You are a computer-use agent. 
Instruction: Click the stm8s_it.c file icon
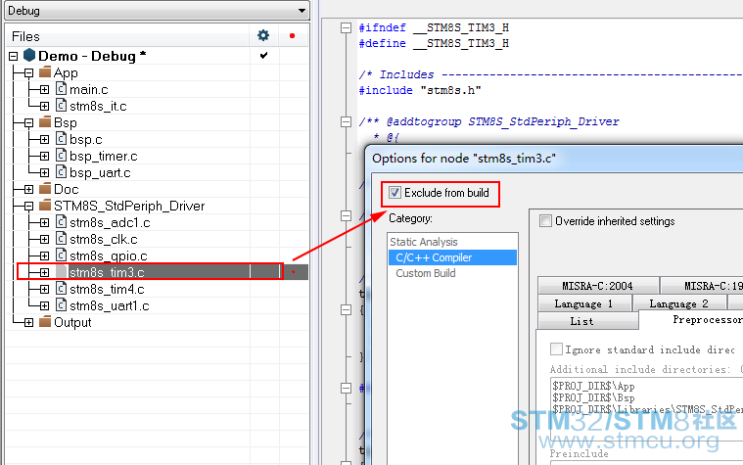(61, 105)
